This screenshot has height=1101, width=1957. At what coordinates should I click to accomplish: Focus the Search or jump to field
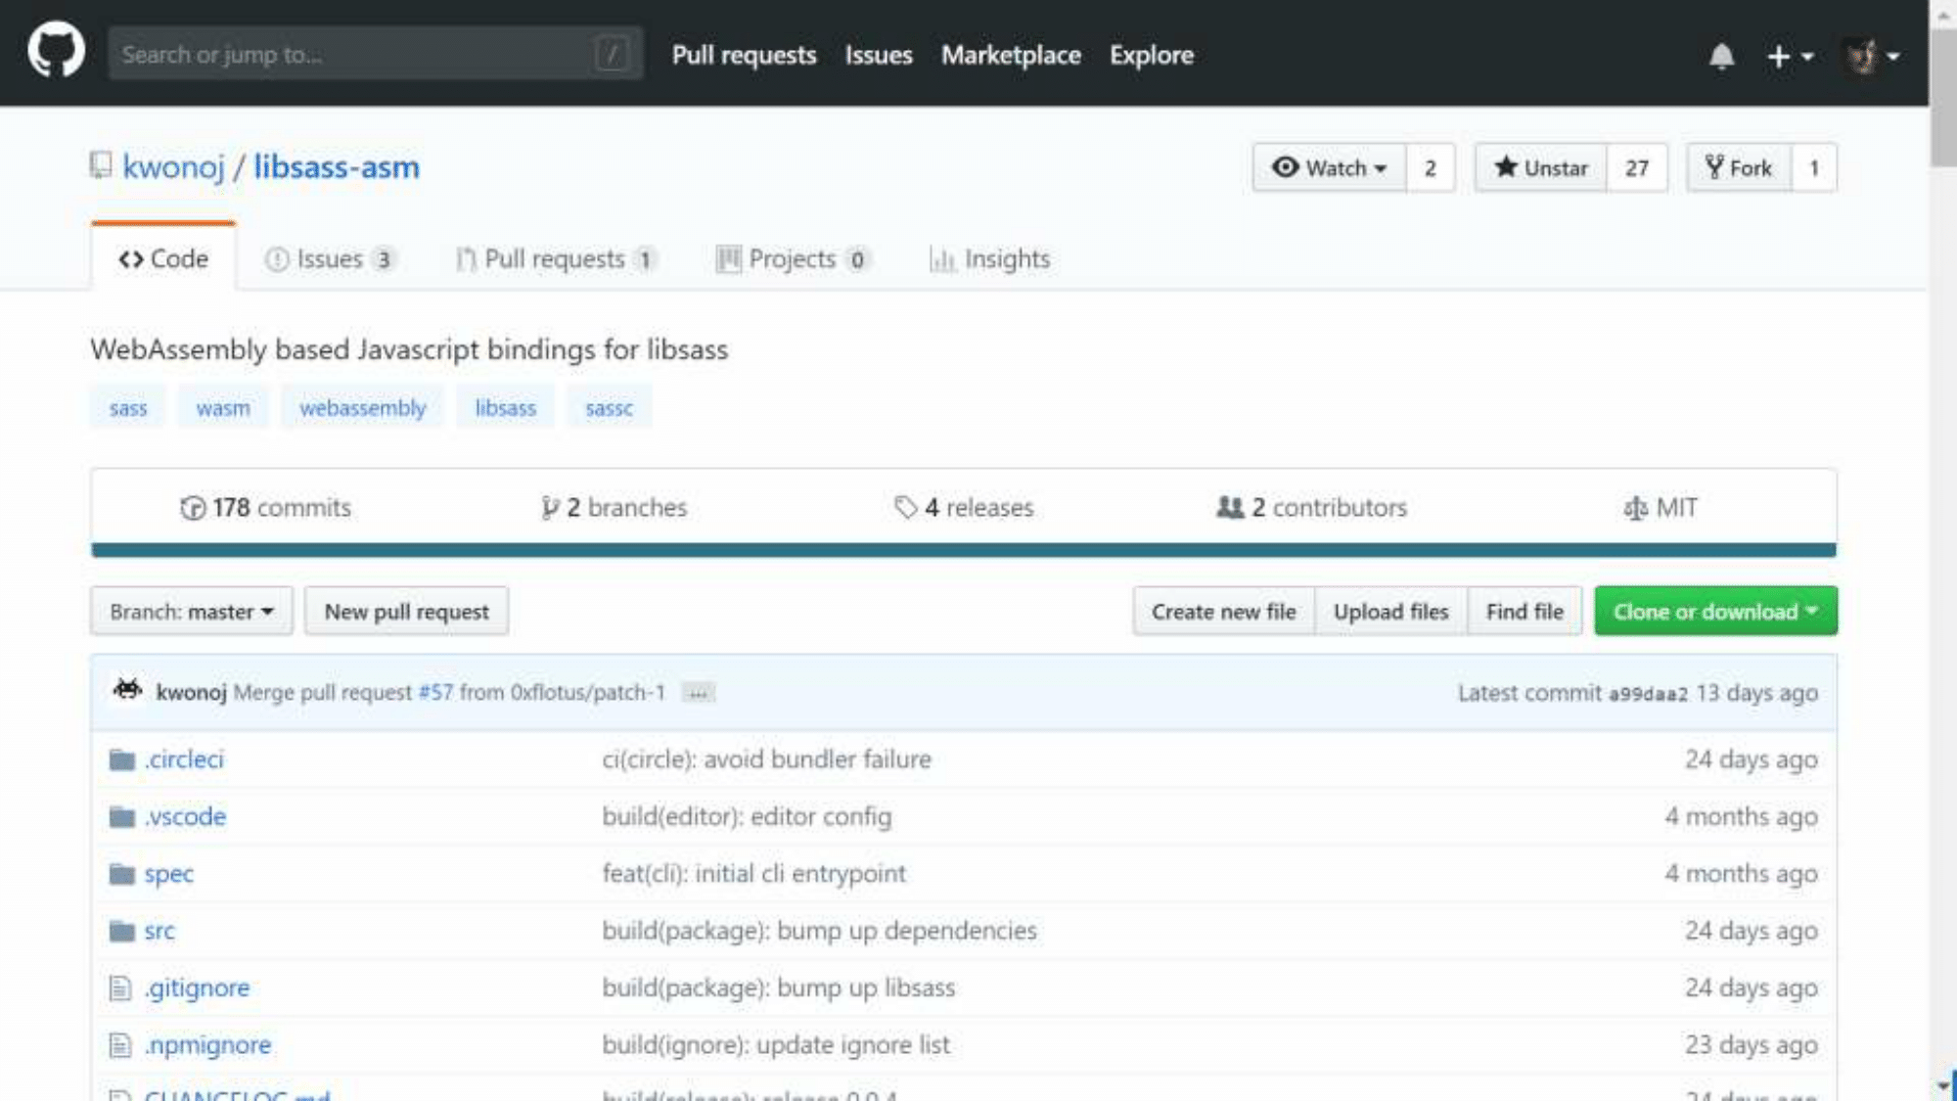tap(376, 54)
